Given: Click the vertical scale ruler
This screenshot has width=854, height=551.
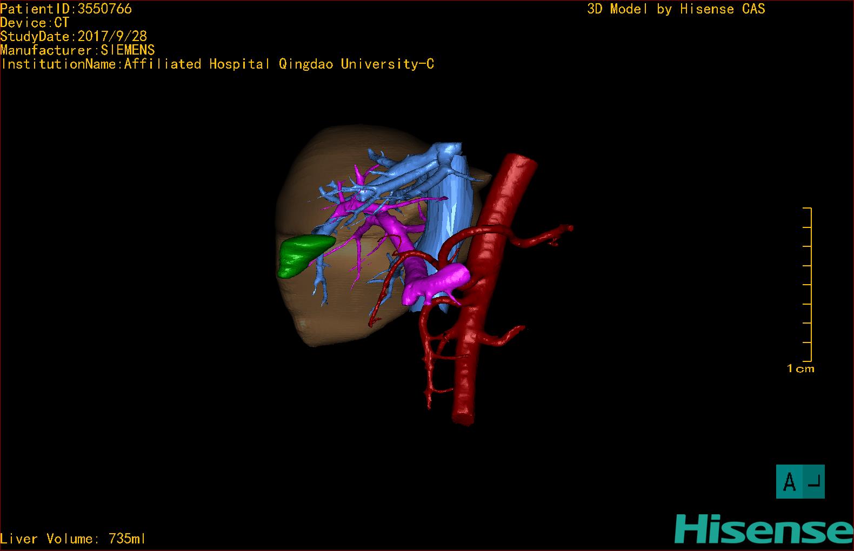Looking at the screenshot, I should [810, 284].
